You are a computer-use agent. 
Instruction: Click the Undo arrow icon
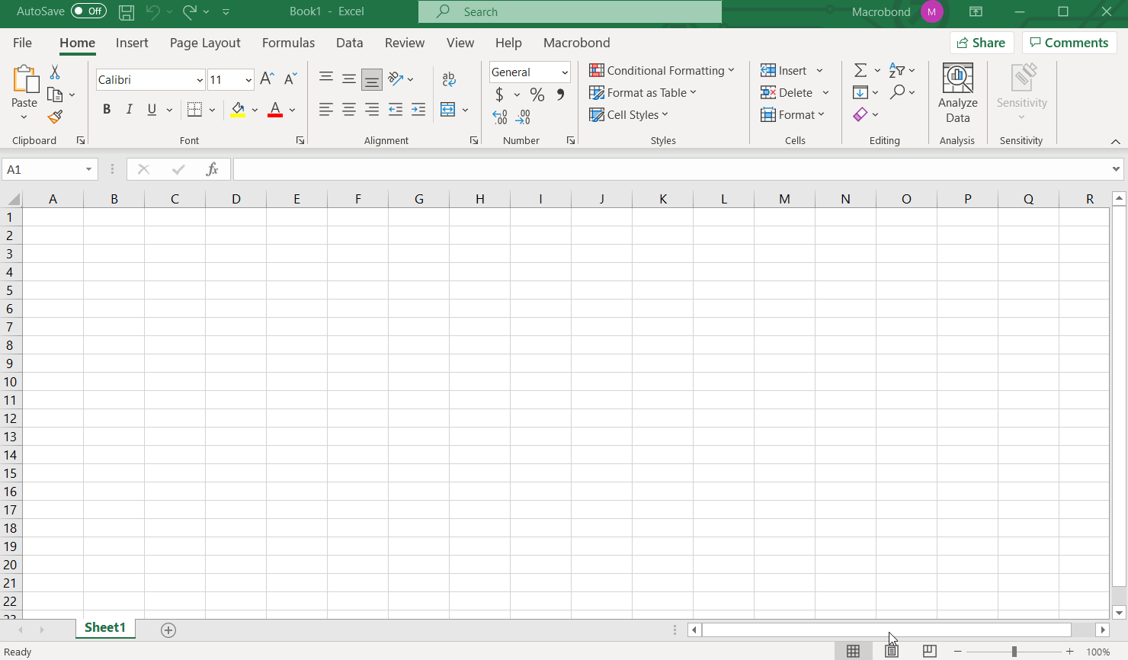coord(153,11)
